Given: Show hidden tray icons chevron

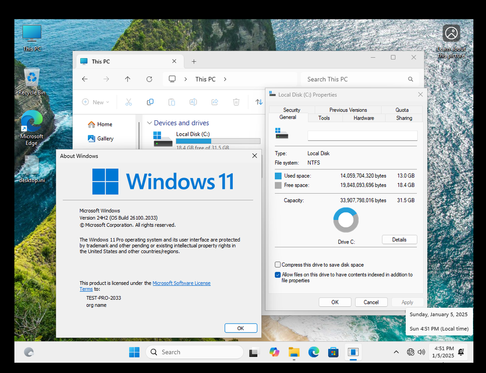Looking at the screenshot, I should [x=396, y=352].
